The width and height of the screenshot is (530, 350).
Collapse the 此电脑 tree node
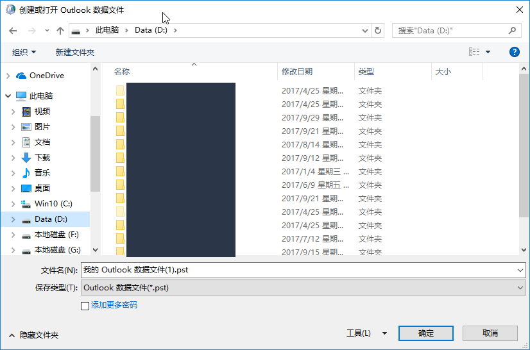coord(8,96)
